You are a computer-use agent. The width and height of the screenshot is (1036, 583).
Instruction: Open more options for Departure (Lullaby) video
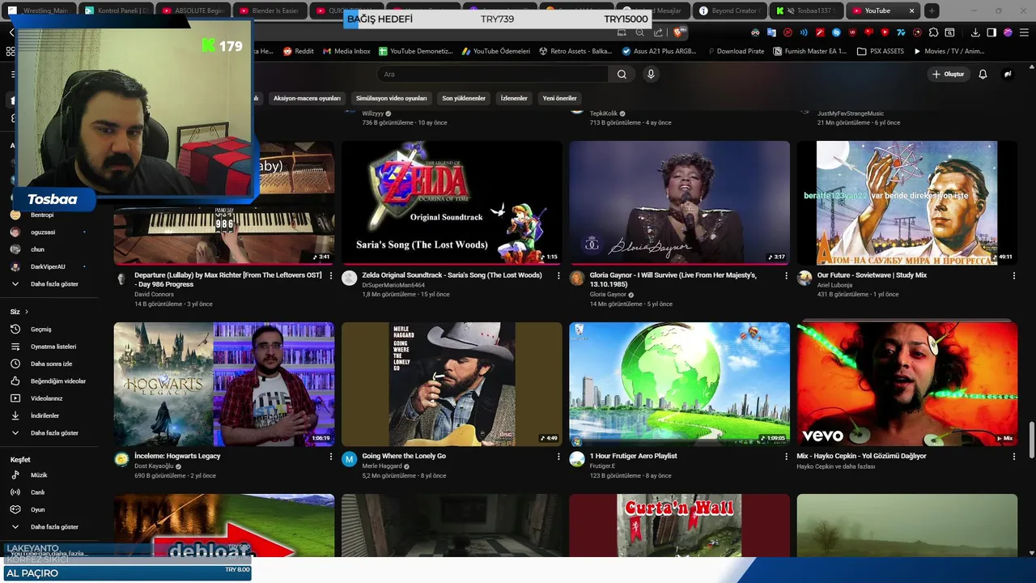pyautogui.click(x=330, y=275)
